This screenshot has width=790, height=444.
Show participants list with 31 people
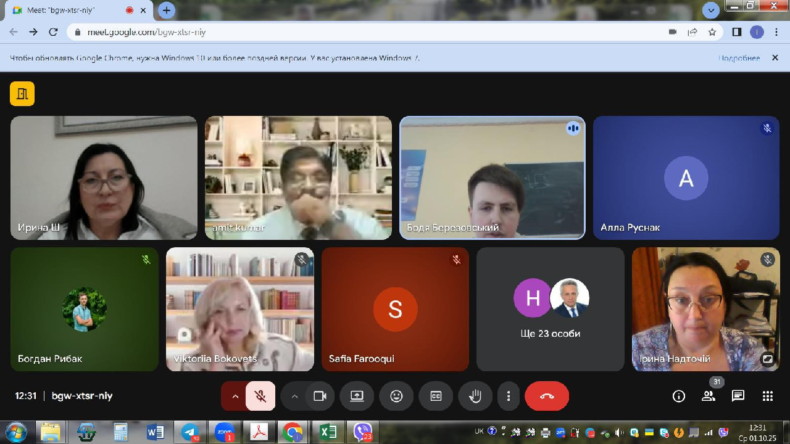click(709, 396)
